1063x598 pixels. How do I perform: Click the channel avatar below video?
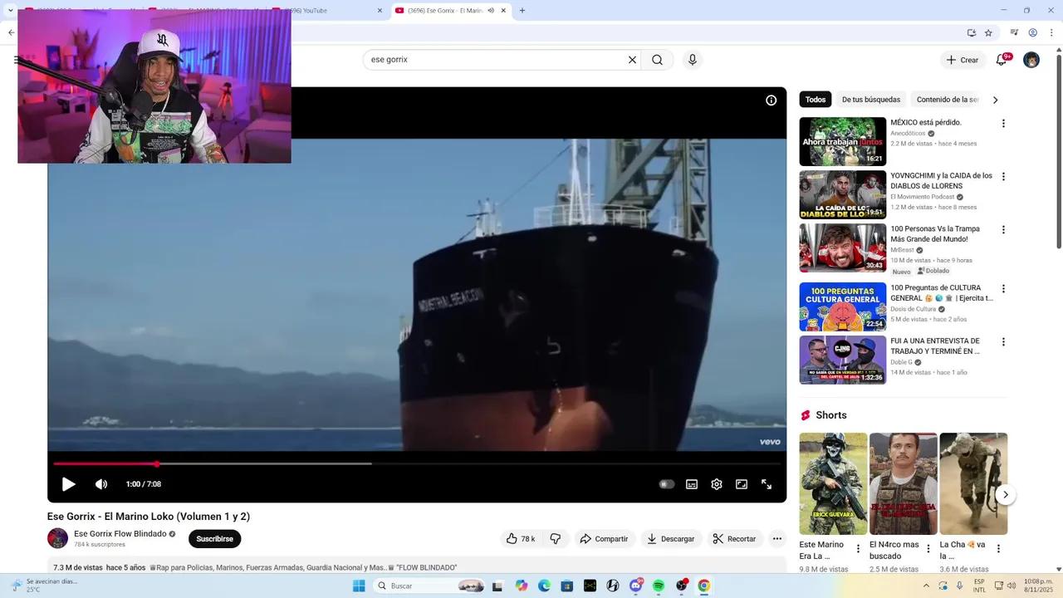(x=57, y=538)
